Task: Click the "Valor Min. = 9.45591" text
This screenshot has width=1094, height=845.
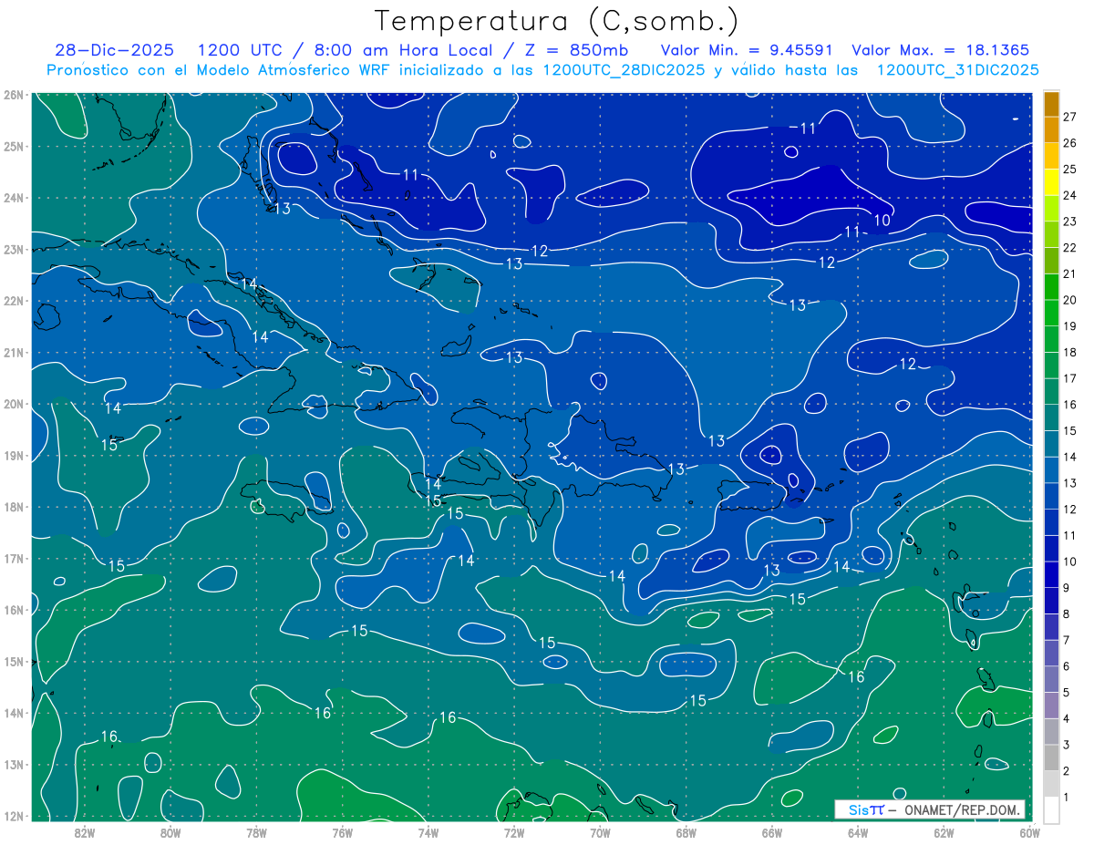Action: (x=748, y=50)
